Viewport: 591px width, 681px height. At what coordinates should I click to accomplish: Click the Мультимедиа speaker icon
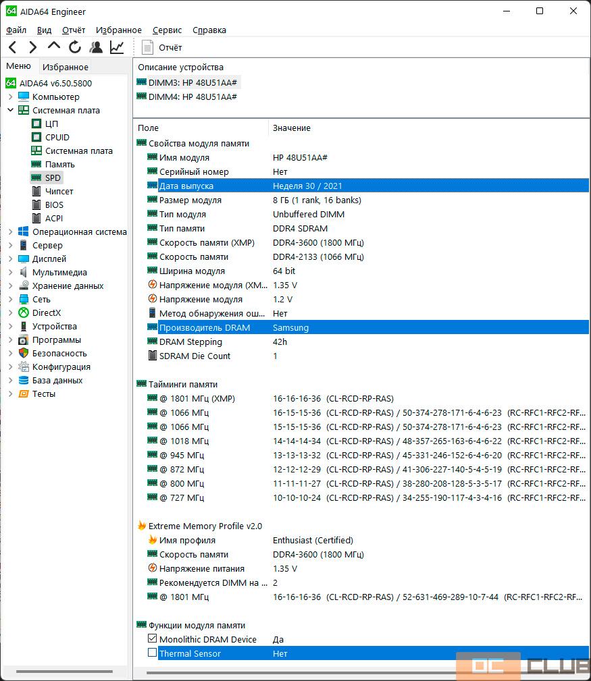24,272
